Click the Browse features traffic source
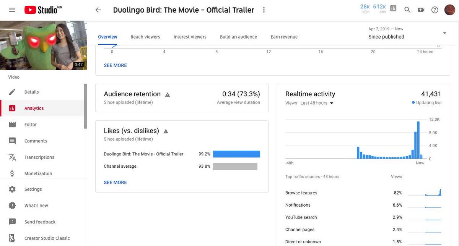459x246 pixels. [x=301, y=193]
